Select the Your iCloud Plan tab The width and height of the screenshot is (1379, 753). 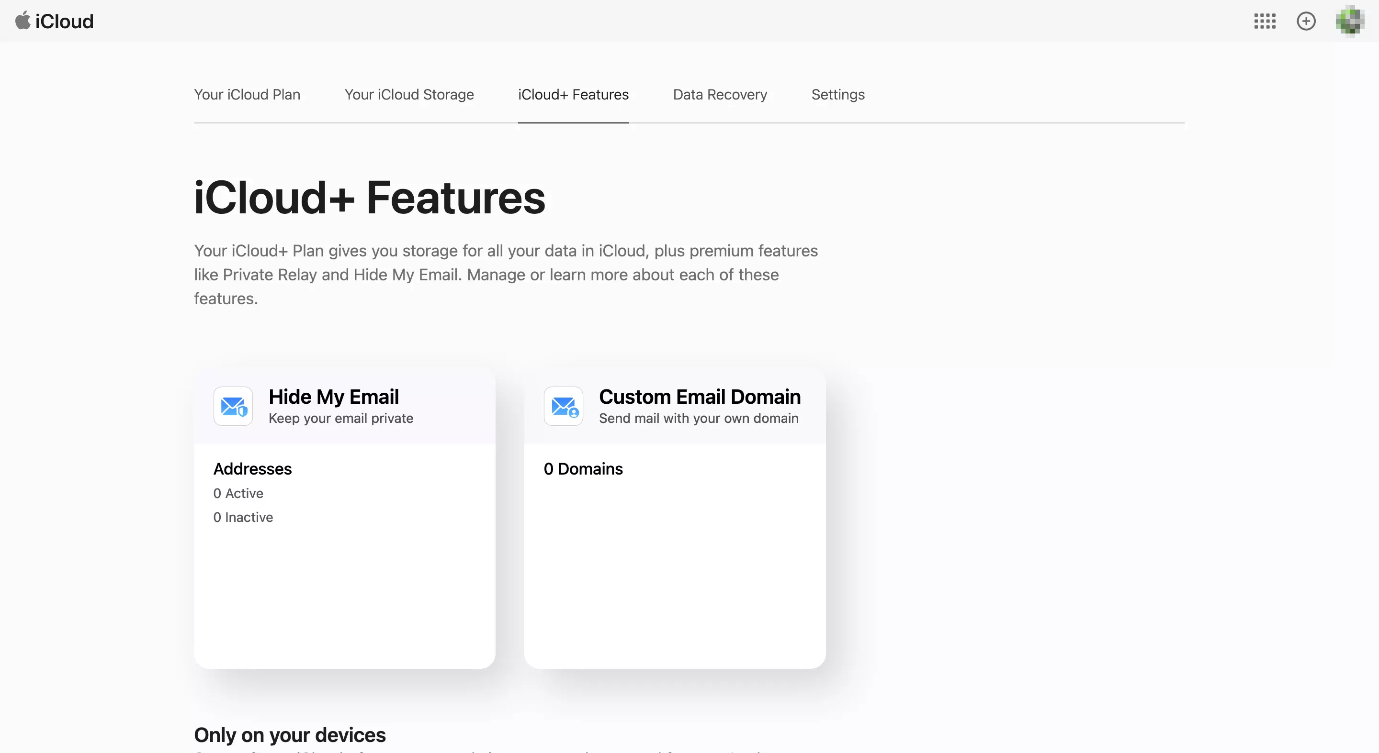(247, 94)
